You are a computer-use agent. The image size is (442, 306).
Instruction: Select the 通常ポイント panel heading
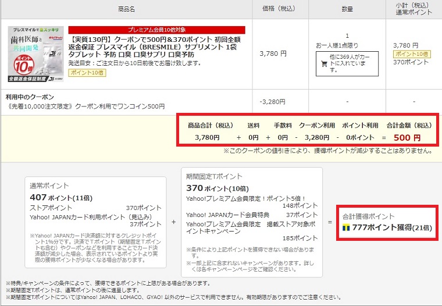(x=49, y=186)
